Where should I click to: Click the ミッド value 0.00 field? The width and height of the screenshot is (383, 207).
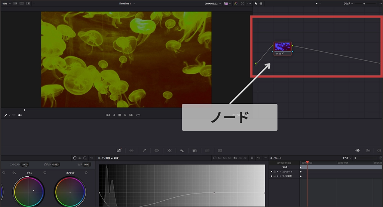point(87,164)
